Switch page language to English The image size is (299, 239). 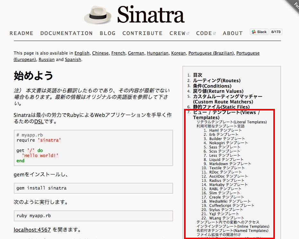[82, 53]
